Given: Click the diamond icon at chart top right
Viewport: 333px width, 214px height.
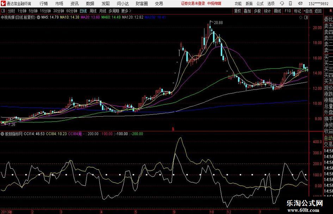Looking at the screenshot, I should point(301,18).
